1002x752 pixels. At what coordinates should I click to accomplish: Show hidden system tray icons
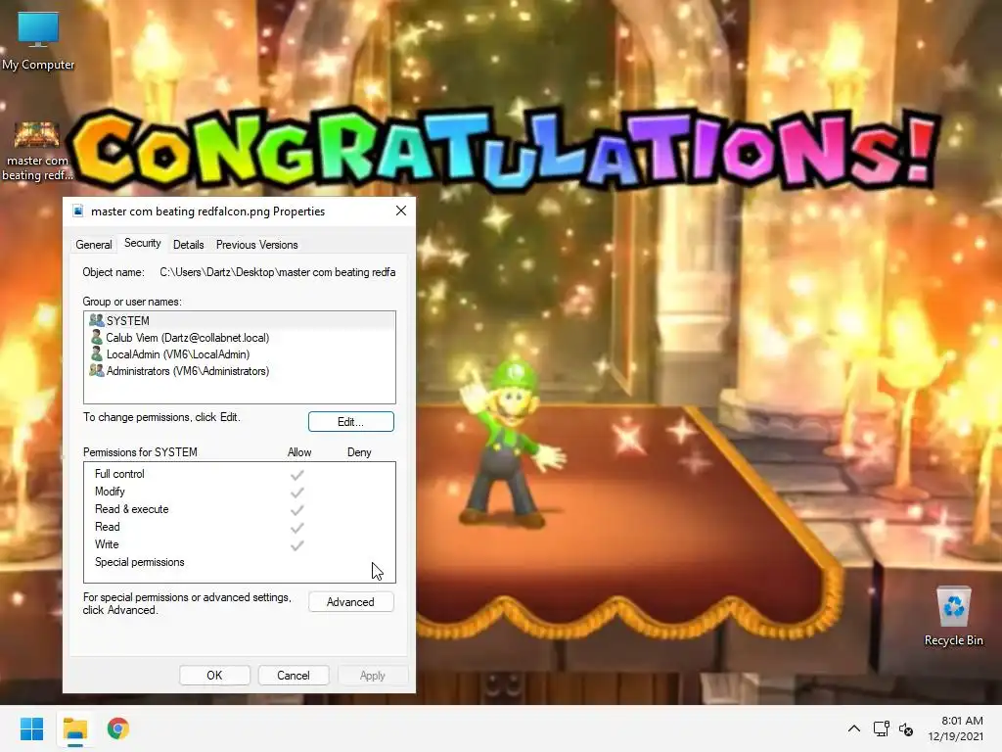click(x=853, y=728)
